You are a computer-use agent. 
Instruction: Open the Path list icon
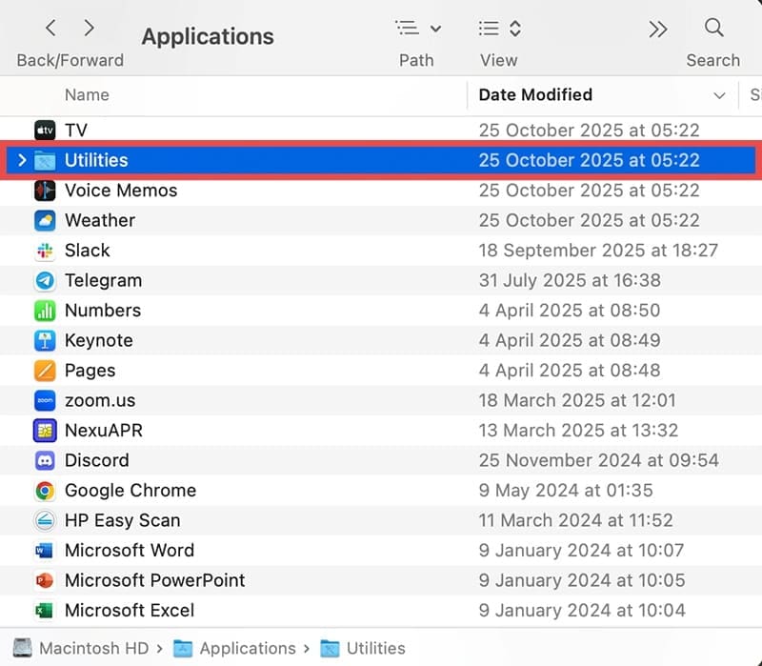[x=408, y=29]
